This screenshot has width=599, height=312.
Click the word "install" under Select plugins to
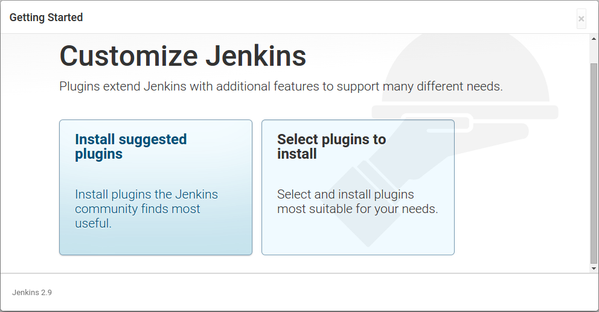(297, 154)
